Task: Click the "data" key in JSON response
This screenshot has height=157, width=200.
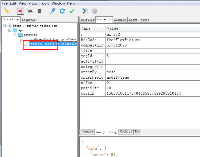Action: click(x=93, y=148)
